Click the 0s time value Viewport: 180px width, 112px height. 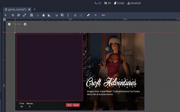coord(22,107)
